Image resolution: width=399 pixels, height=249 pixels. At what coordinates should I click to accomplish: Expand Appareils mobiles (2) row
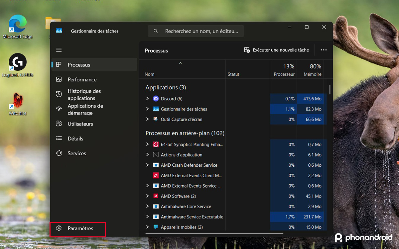pyautogui.click(x=147, y=227)
